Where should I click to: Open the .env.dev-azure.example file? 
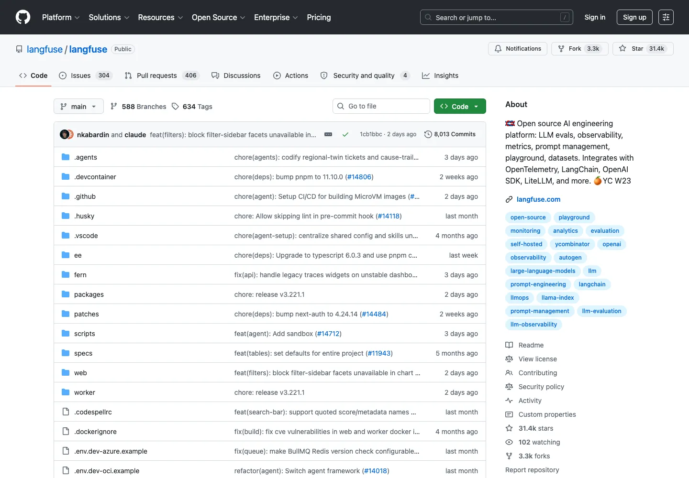click(x=111, y=451)
